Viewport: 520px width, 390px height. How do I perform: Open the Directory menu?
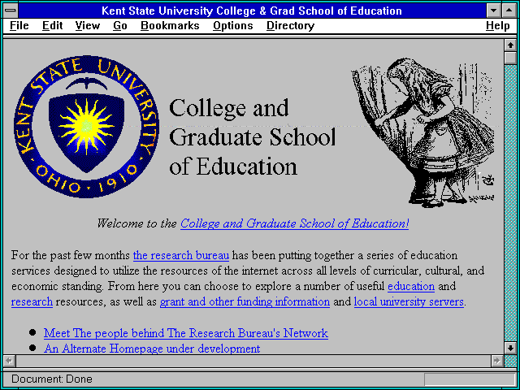pos(290,25)
